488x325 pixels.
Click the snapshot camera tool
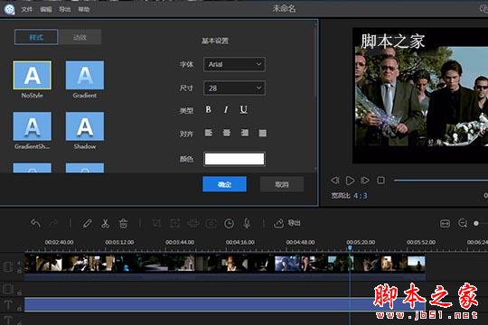point(211,223)
